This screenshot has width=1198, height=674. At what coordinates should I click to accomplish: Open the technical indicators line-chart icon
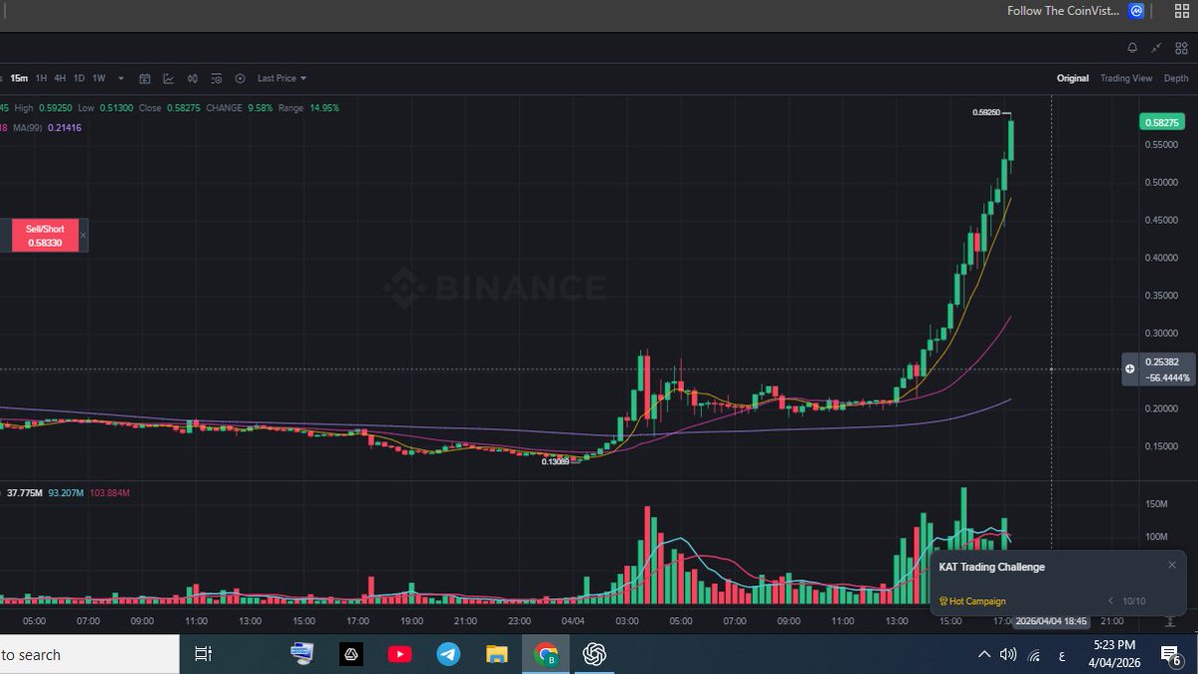(x=169, y=78)
